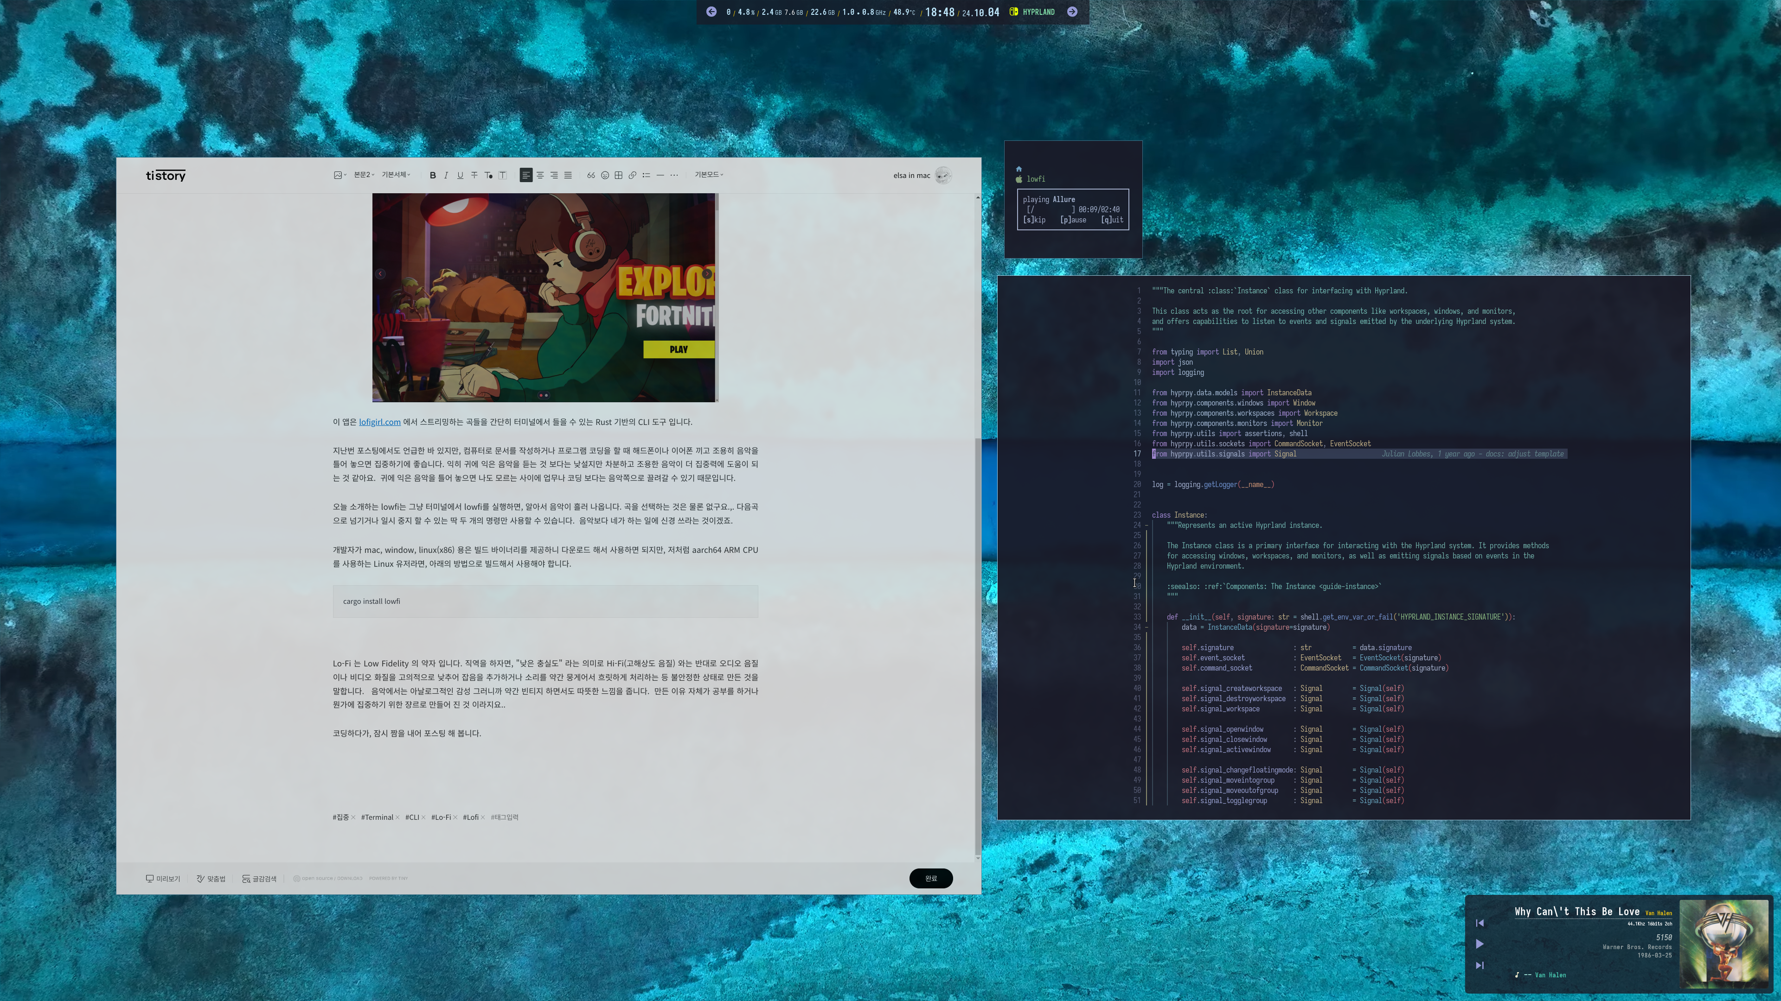Insert a blockquote via the quote icon

coord(590,176)
